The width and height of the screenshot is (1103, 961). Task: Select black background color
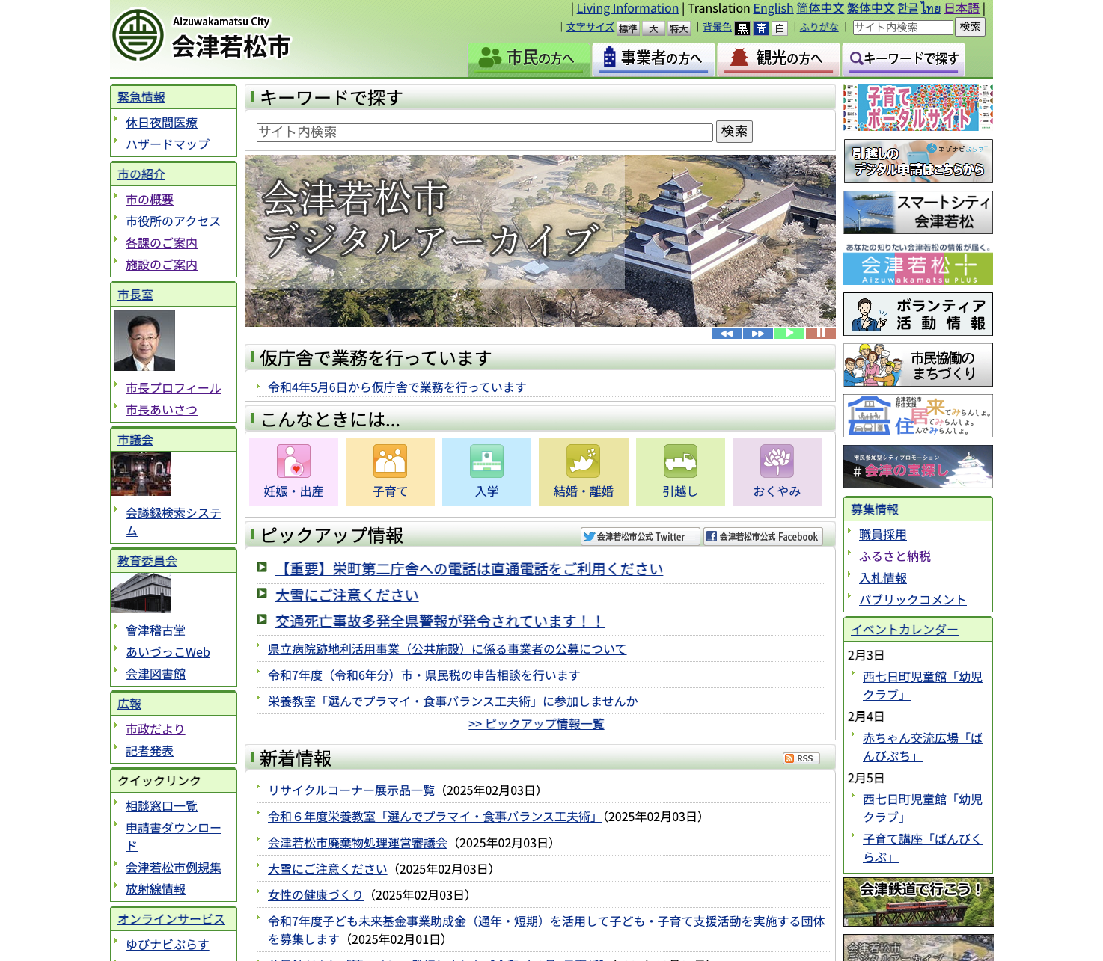pos(742,28)
